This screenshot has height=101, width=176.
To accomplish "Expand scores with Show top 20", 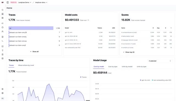I will [x=129, y=52].
